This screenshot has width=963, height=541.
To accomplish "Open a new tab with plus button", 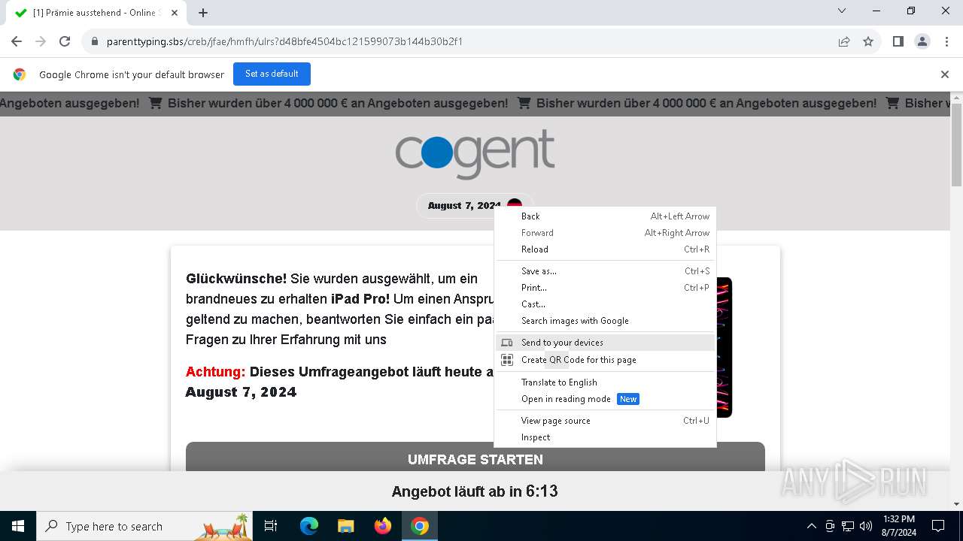I will coord(203,13).
